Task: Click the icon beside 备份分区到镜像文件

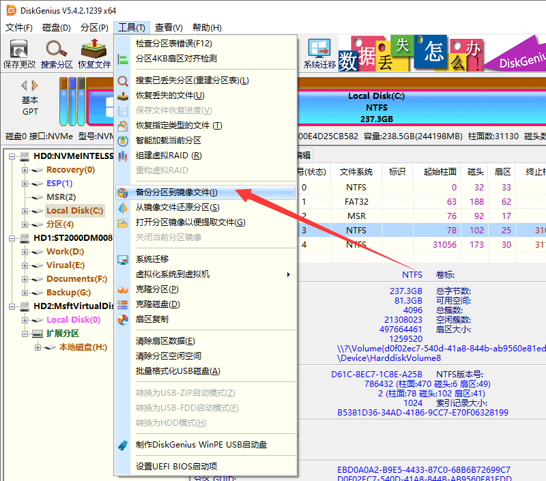Action: (123, 192)
